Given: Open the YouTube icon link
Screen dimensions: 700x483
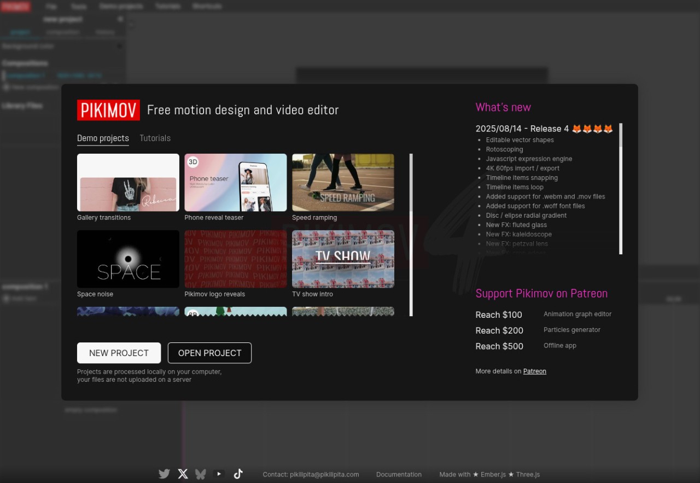Looking at the screenshot, I should [x=219, y=474].
